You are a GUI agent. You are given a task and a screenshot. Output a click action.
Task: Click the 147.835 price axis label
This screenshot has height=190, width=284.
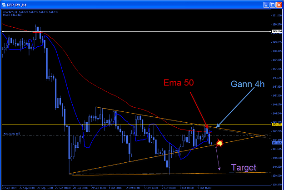point(277,60)
